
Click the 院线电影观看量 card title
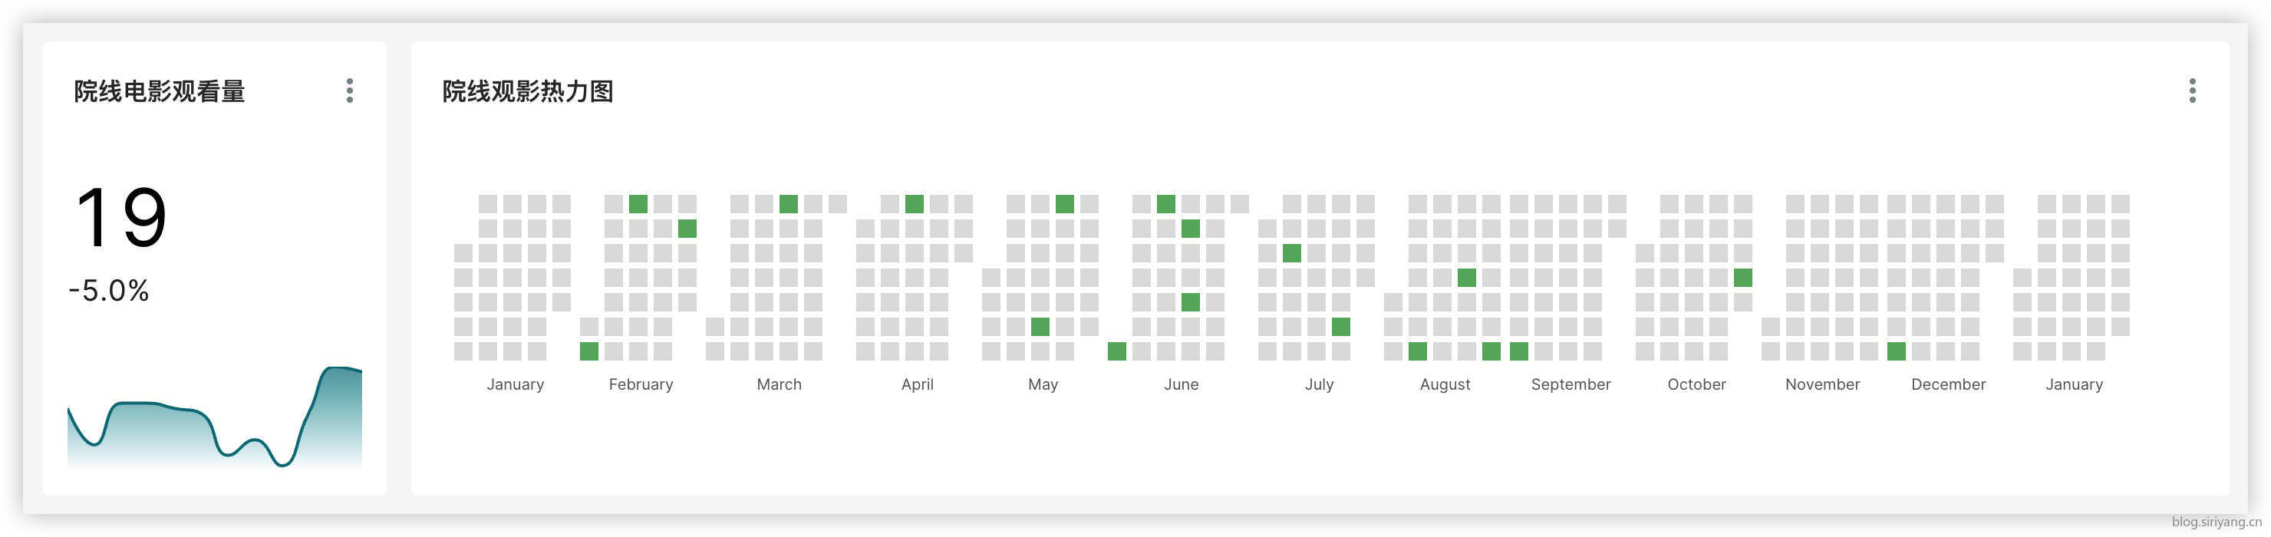click(x=160, y=92)
